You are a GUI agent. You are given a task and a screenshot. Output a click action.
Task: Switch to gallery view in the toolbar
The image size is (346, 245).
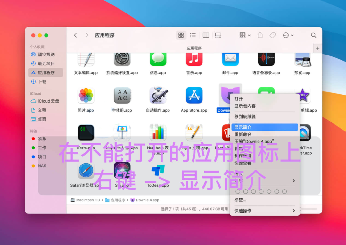tap(218, 35)
